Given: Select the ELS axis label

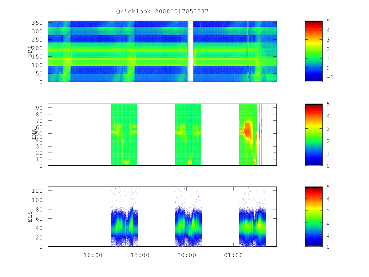Looking at the screenshot, I should tap(30, 217).
